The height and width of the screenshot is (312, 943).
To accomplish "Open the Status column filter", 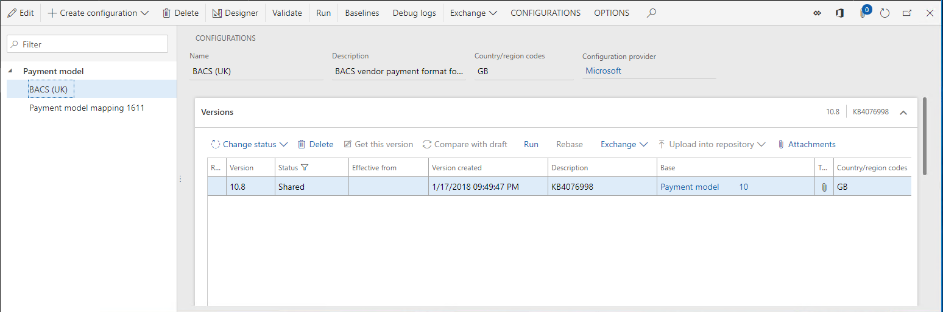I will tap(305, 168).
